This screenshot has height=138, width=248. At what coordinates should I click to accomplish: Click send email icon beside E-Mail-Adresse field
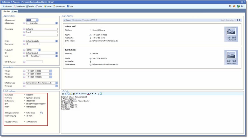tap(57, 83)
